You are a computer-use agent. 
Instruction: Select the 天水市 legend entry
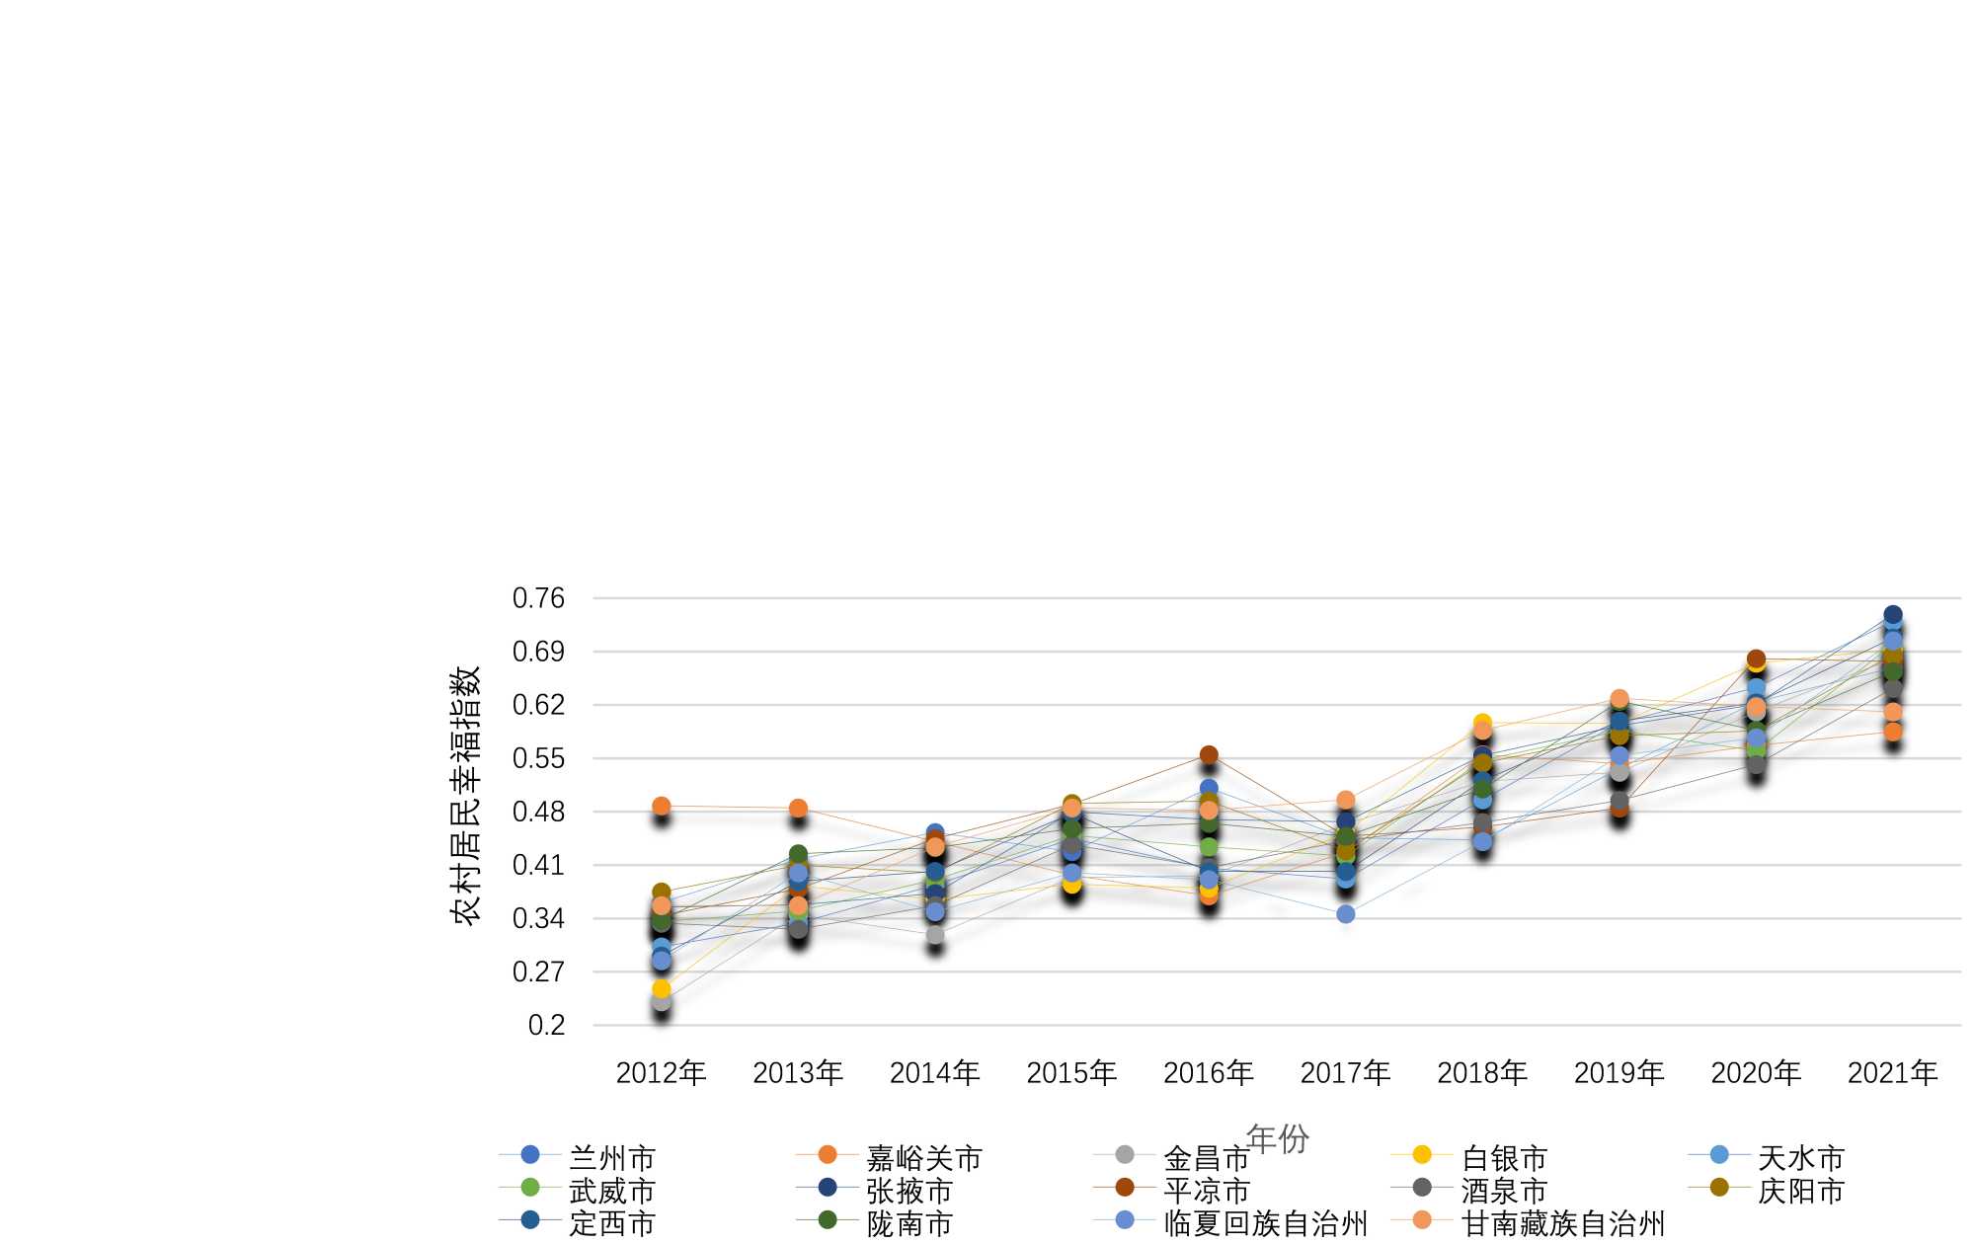(x=1800, y=1158)
